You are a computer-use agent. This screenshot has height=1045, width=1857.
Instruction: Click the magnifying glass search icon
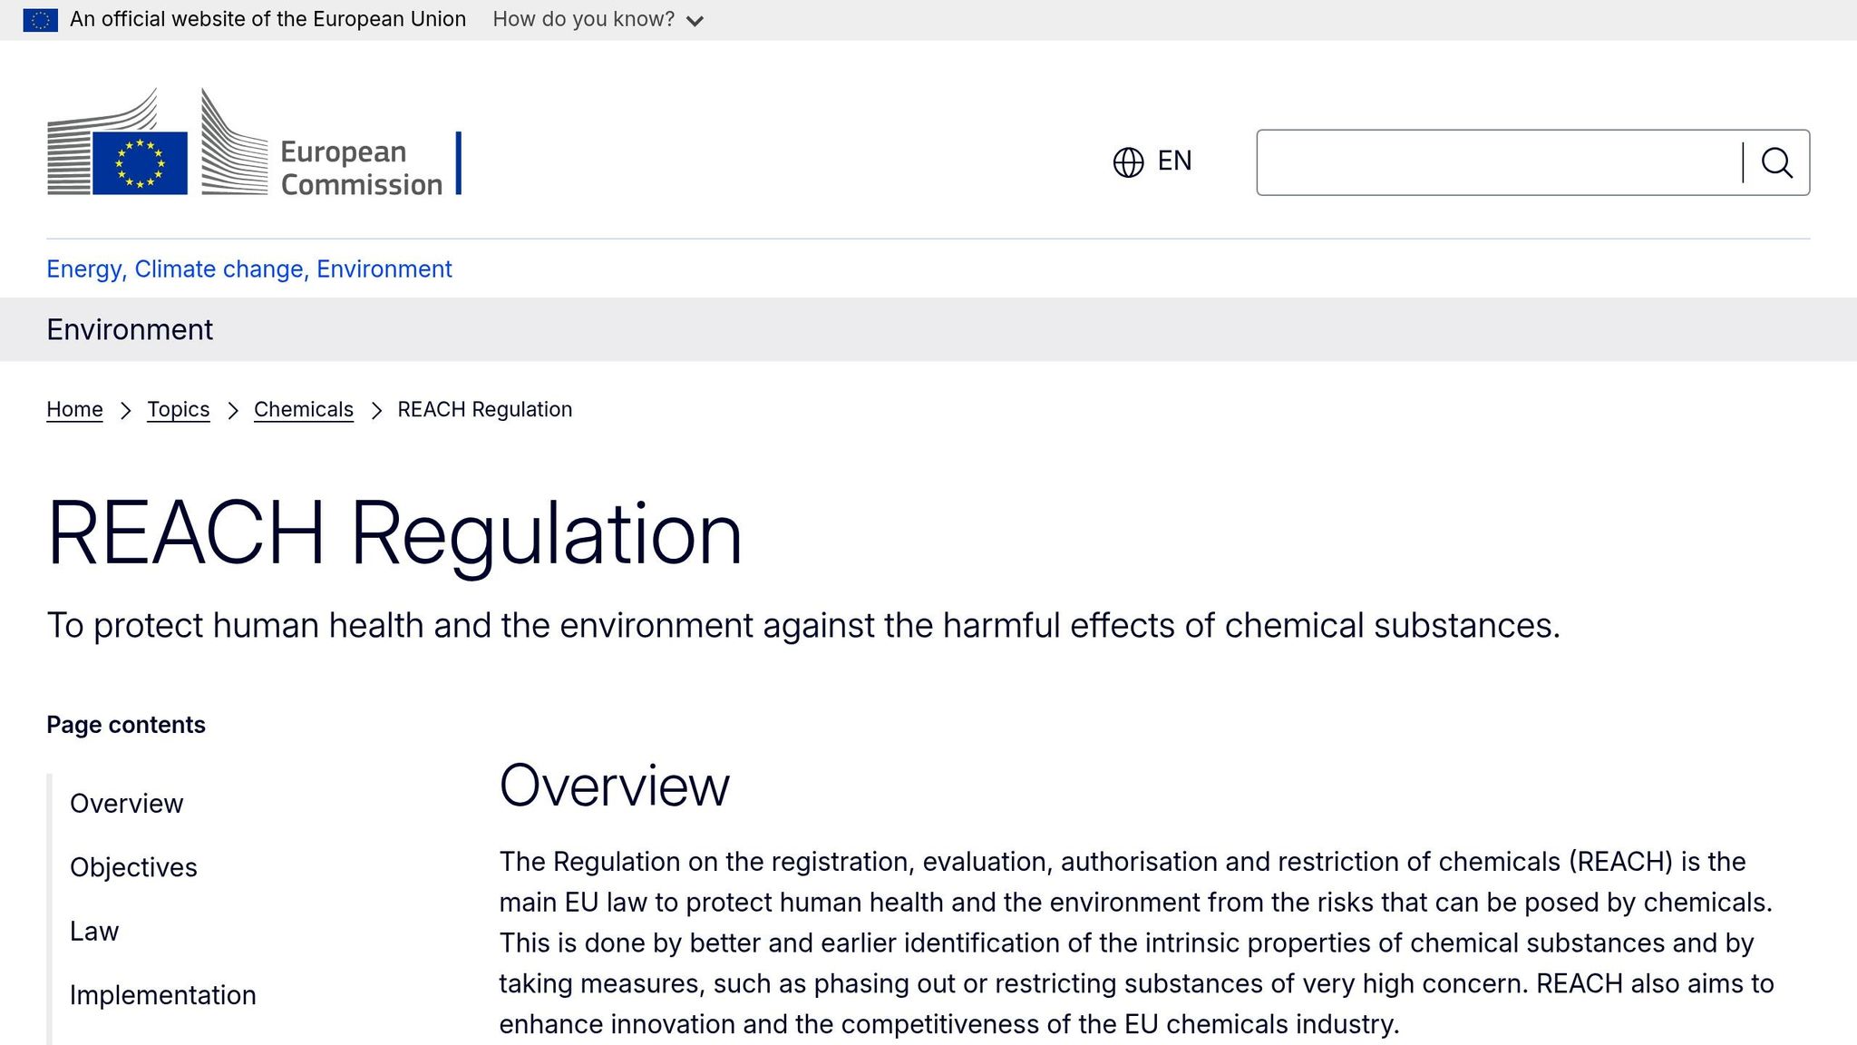coord(1776,163)
